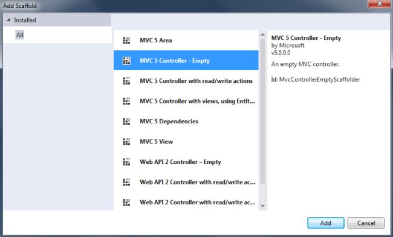
Task: Click the scrollbar up arrow
Action: click(x=262, y=34)
